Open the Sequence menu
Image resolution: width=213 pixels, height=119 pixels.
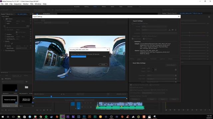pyautogui.click(x=18, y=4)
